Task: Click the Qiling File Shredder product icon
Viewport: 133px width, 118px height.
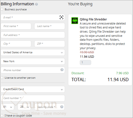Action: 75,21
